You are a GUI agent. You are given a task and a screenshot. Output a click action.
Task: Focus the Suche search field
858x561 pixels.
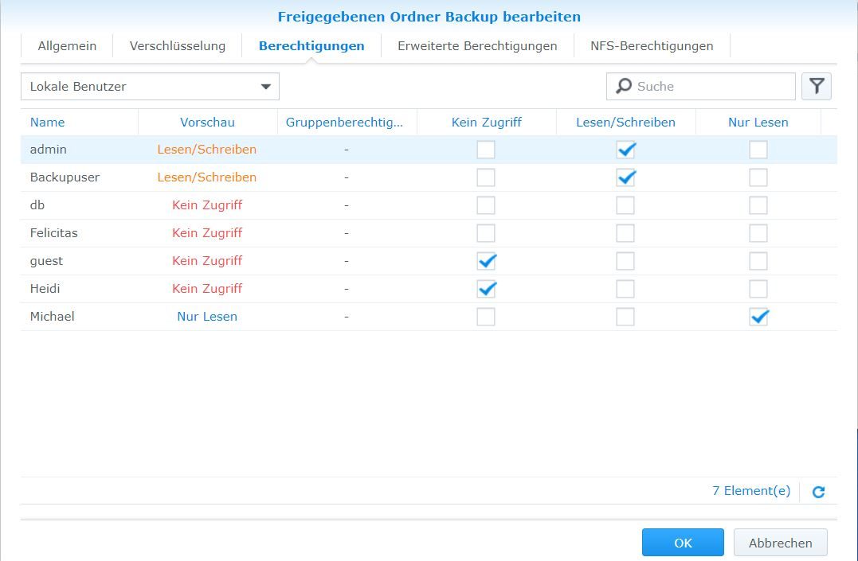(x=709, y=87)
